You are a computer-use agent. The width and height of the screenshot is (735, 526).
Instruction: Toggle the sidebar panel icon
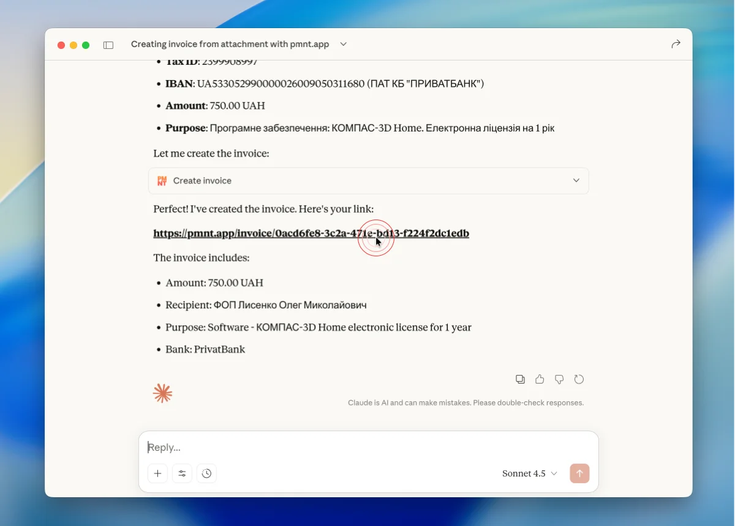pyautogui.click(x=108, y=45)
